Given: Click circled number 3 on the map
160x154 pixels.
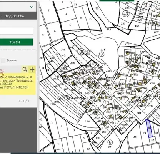Looking at the screenshot, I should [x=102, y=54].
